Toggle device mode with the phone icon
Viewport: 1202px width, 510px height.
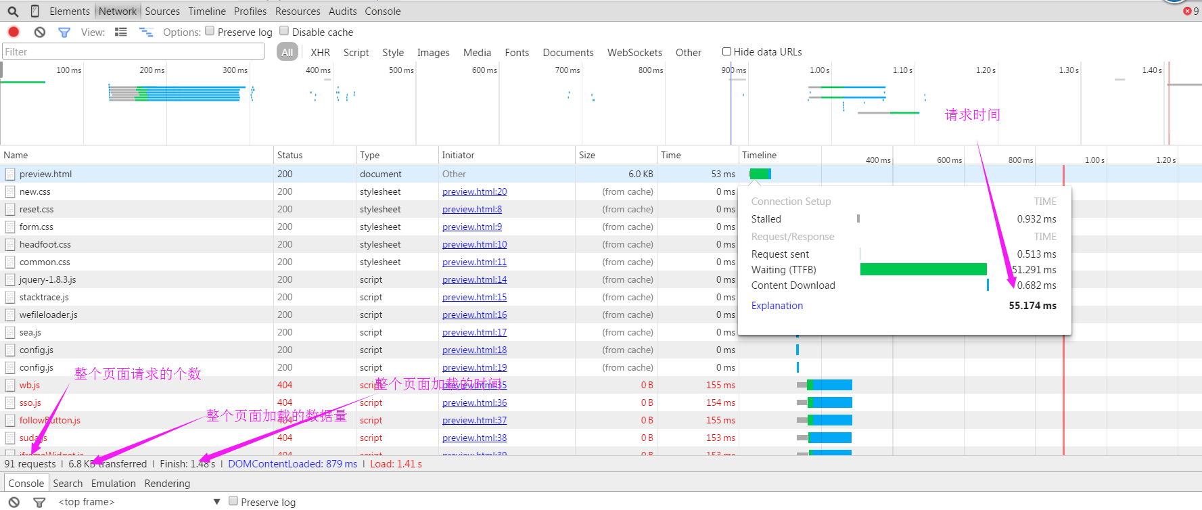tap(35, 11)
